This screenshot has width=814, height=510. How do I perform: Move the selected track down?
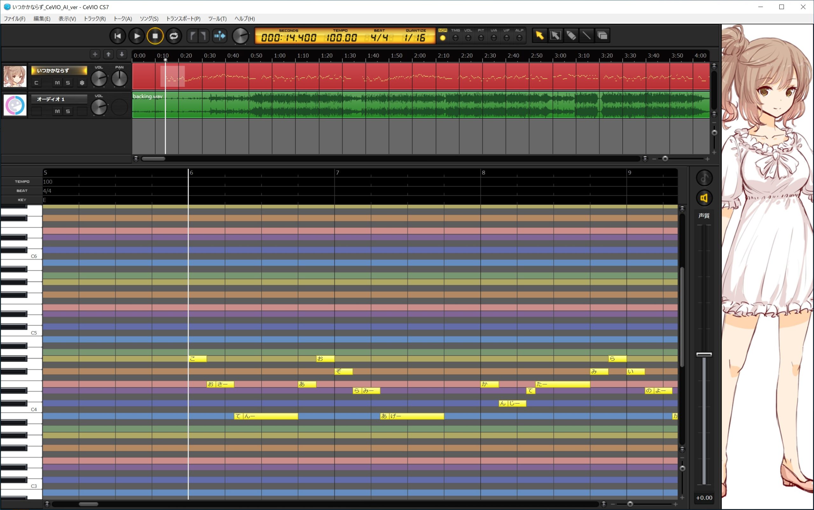click(121, 54)
